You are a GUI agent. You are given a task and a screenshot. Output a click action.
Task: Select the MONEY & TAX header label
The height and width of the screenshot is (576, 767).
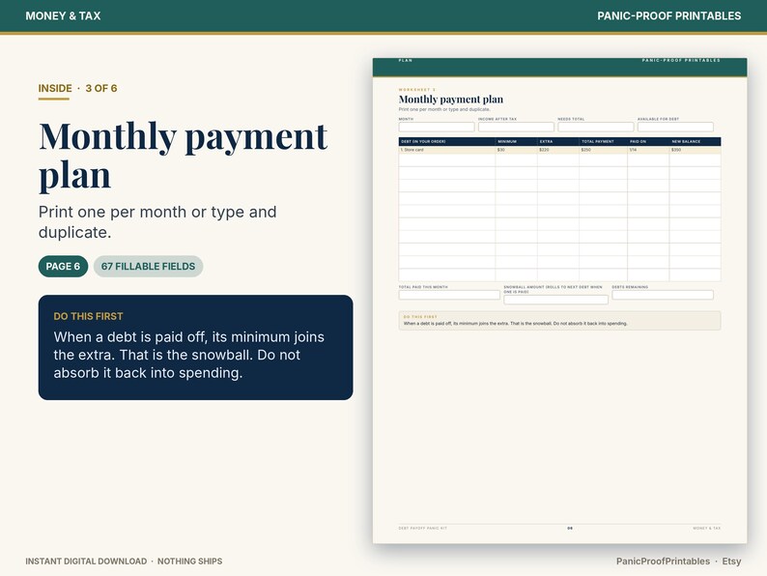pyautogui.click(x=63, y=15)
